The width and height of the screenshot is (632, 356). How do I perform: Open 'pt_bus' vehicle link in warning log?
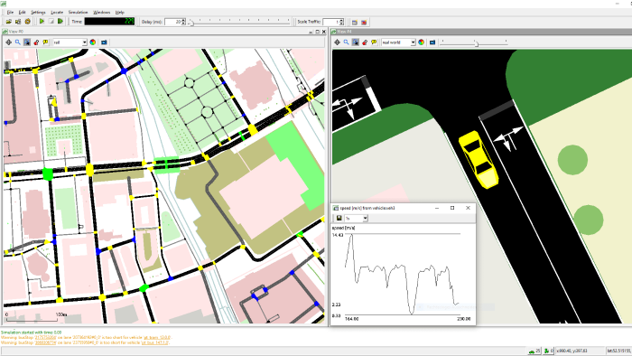coord(154,342)
